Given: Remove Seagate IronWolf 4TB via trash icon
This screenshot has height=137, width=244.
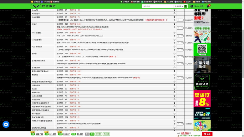Looking at the screenshot, I should 175,50.
